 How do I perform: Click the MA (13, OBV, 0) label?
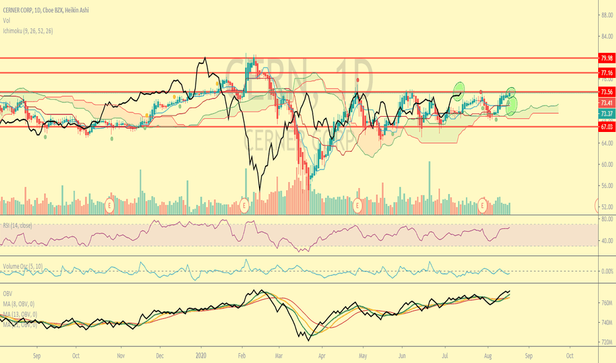point(20,314)
